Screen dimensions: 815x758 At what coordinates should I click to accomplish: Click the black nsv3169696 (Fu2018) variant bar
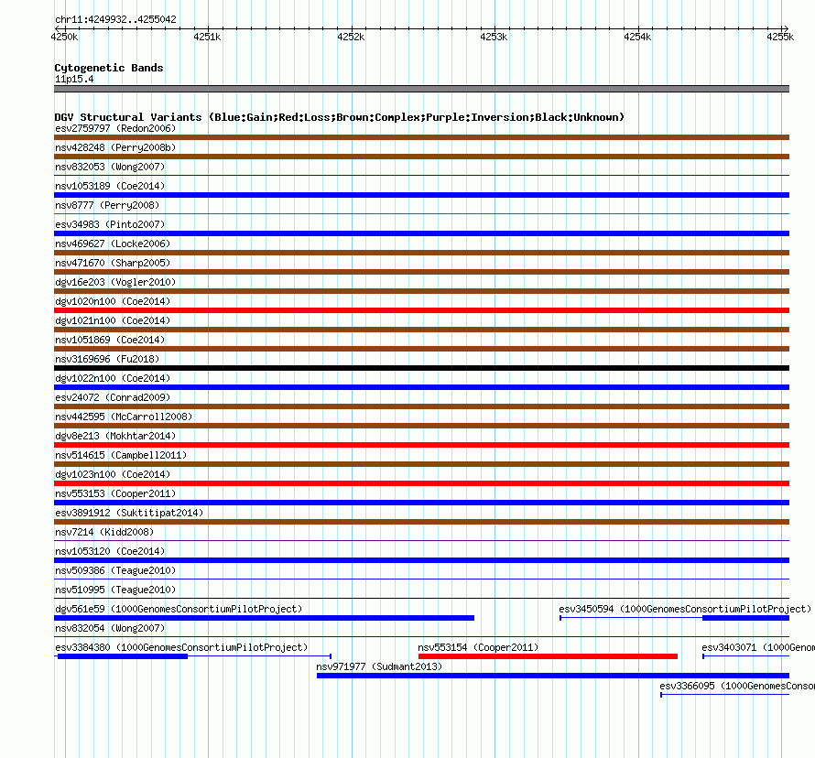(x=421, y=368)
